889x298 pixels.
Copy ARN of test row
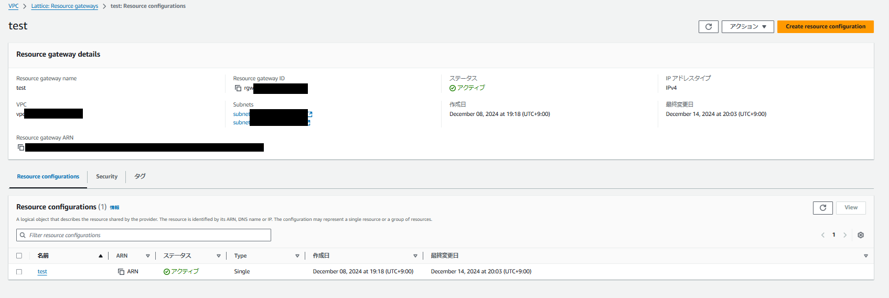[121, 272]
